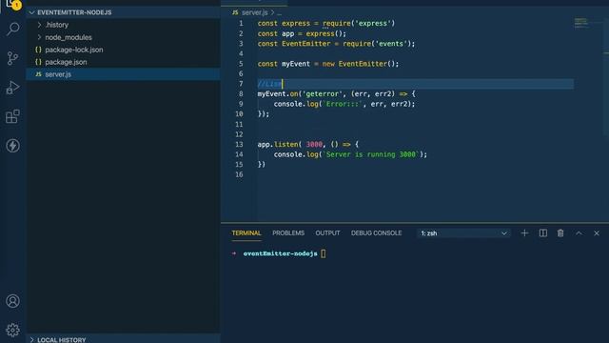
Task: Click 'Error:::' string on line 9
Action: pyautogui.click(x=343, y=104)
